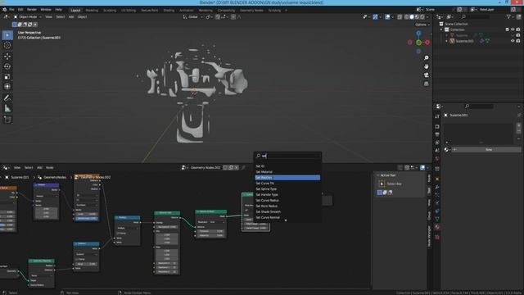524x295 pixels.
Task: Open the node editor Node menu
Action: click(x=49, y=167)
